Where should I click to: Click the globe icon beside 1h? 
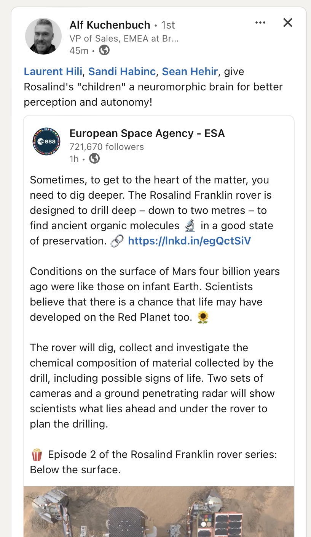(x=94, y=159)
